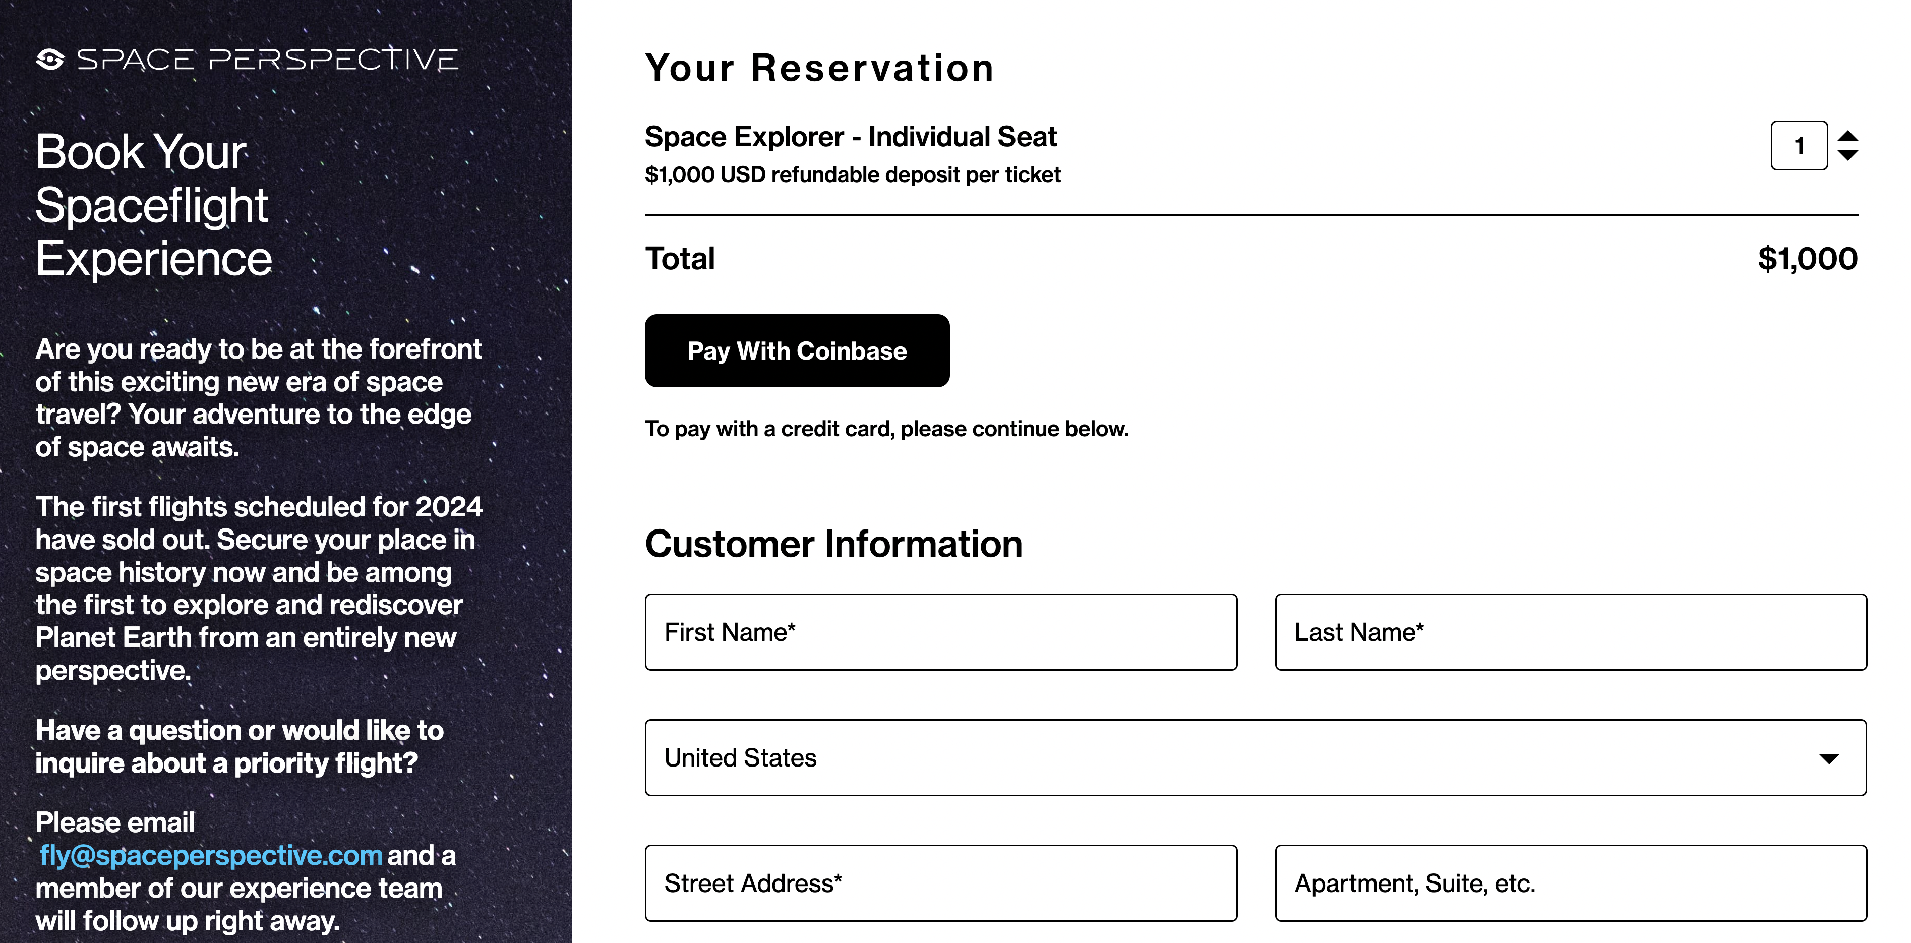Select the Apartment, Suite, etc. field
The height and width of the screenshot is (943, 1911).
pyautogui.click(x=1570, y=883)
